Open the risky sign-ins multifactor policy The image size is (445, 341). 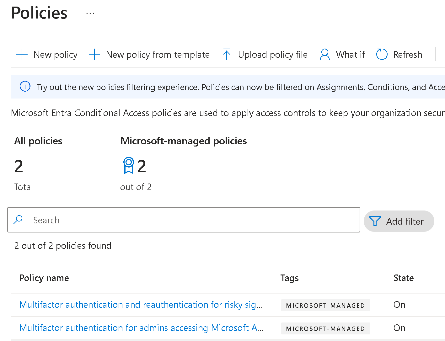(x=141, y=305)
